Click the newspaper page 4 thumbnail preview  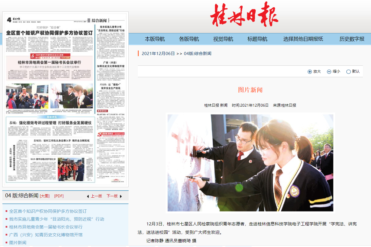(x=66, y=99)
